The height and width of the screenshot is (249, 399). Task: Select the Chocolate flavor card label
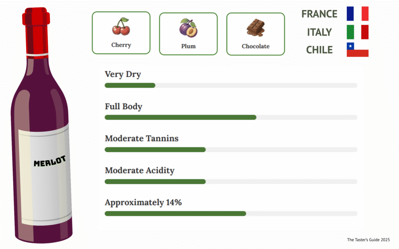(256, 46)
